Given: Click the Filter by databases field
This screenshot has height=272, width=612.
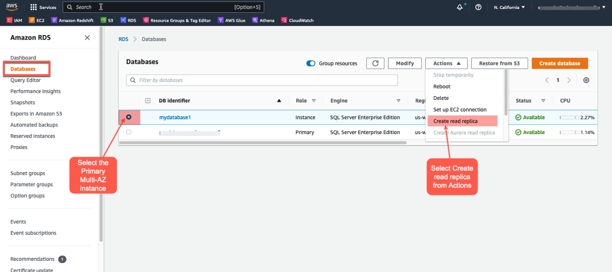Looking at the screenshot, I should click(x=262, y=80).
